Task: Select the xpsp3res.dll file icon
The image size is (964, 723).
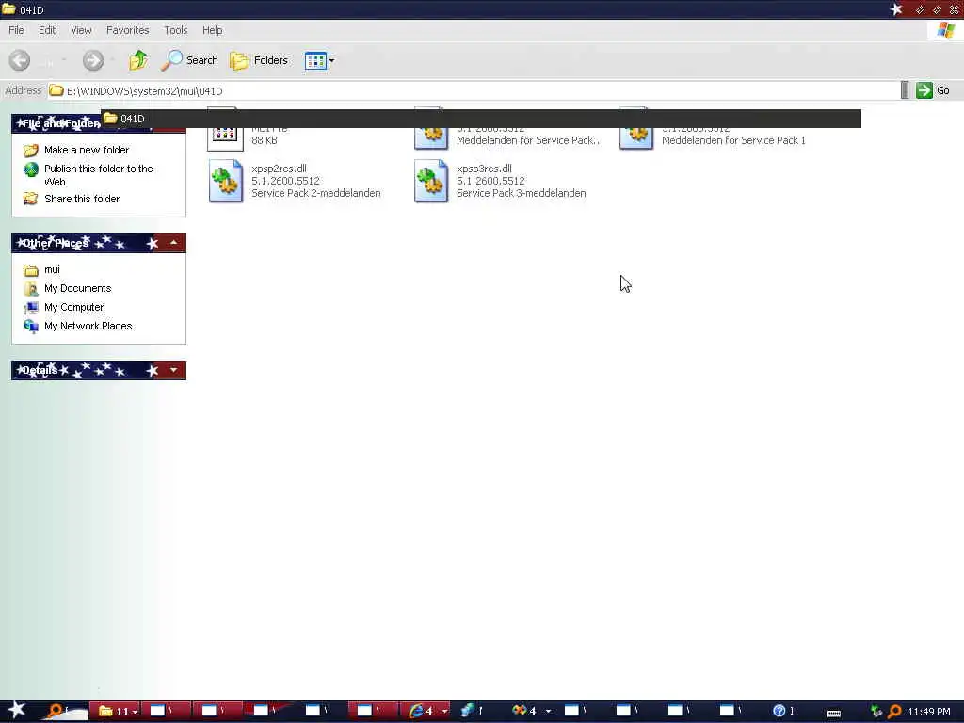Action: [x=430, y=181]
